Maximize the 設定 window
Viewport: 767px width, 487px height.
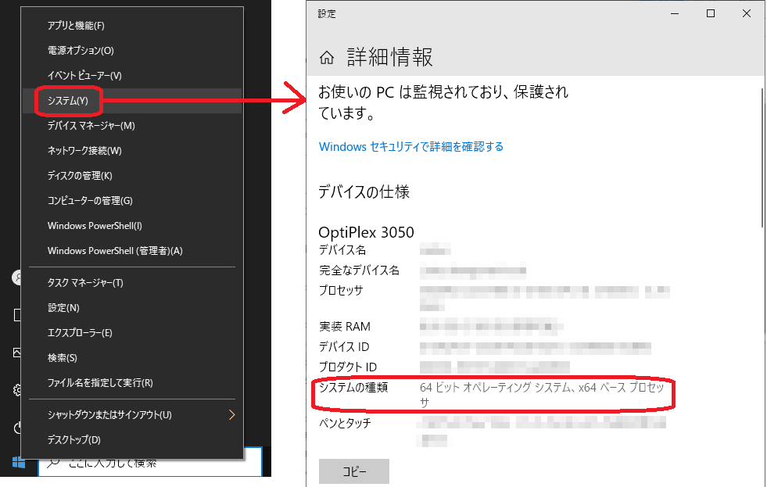click(711, 13)
